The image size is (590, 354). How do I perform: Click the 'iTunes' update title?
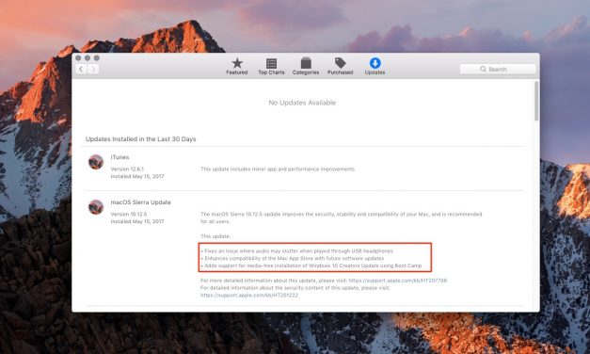(120, 157)
